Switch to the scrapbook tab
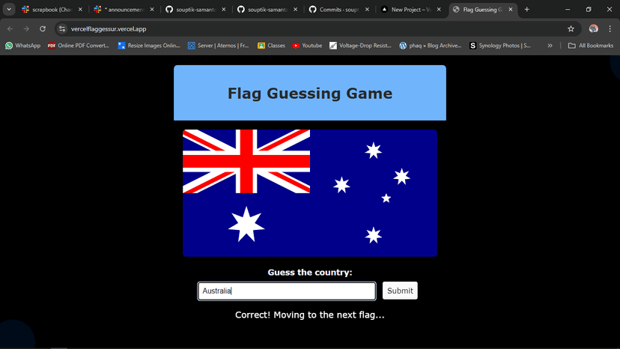This screenshot has width=620, height=349. pos(52,10)
